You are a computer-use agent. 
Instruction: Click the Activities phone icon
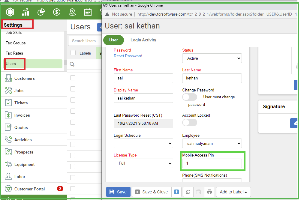[8, 140]
